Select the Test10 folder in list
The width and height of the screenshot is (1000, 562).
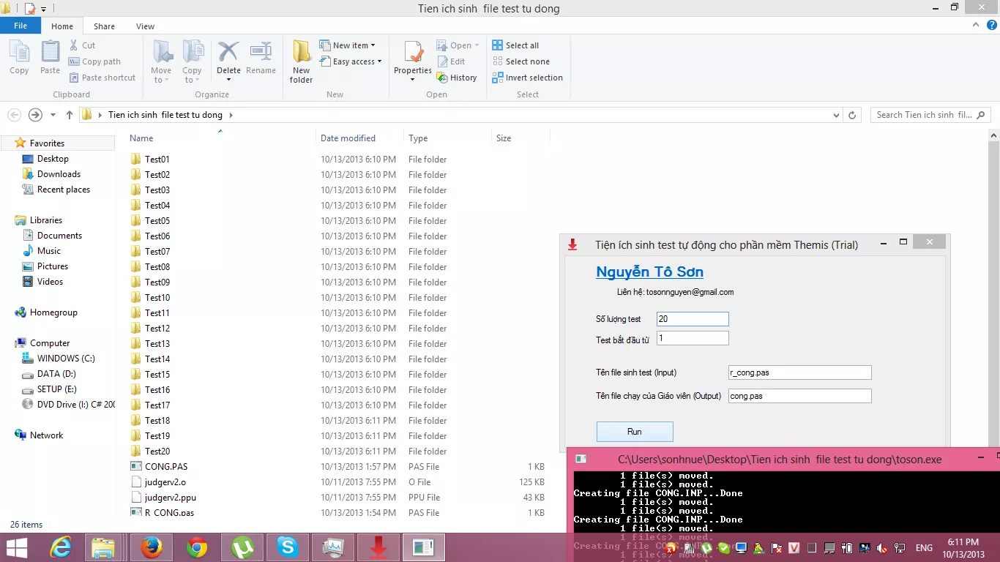coord(157,298)
